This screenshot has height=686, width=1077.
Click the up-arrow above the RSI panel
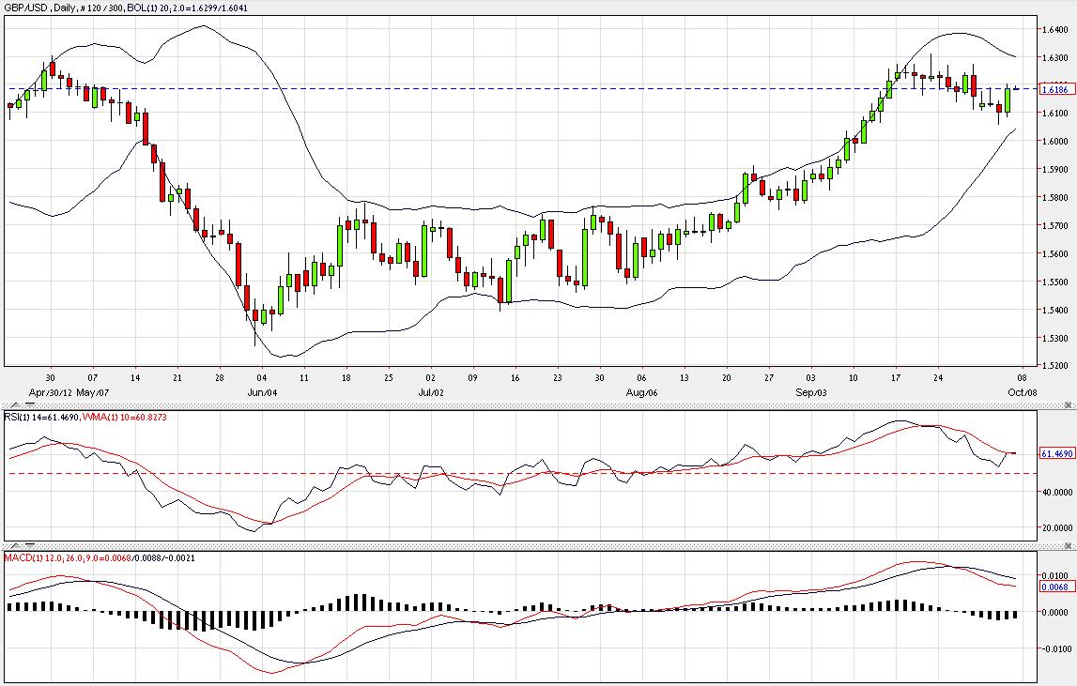click(14, 405)
